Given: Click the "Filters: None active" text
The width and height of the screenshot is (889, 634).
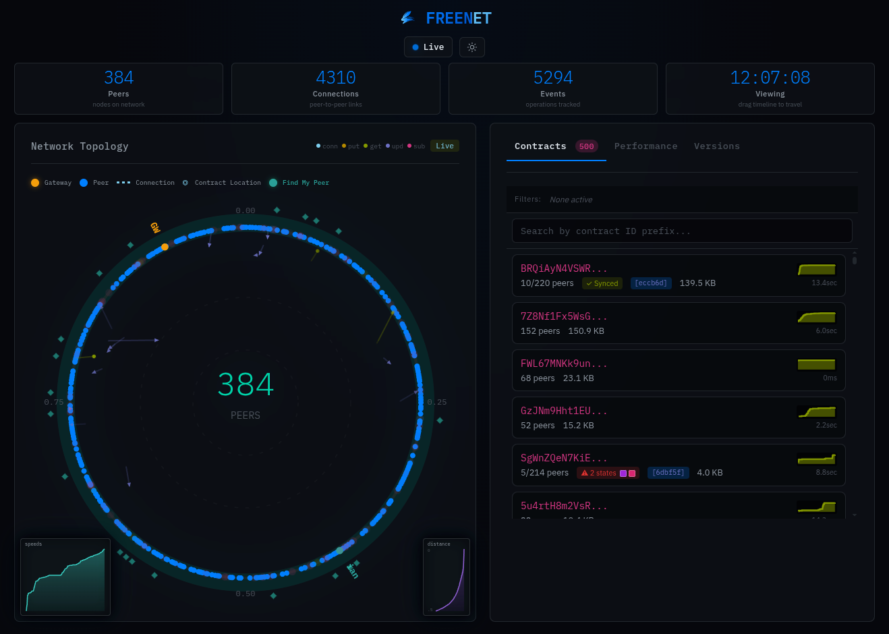Looking at the screenshot, I should [553, 200].
